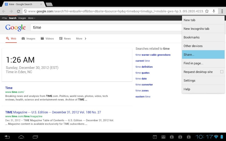226x141 pixels.
Task: Open the TIME Magazine U.S. Edition result
Action: pyautogui.click(x=53, y=112)
